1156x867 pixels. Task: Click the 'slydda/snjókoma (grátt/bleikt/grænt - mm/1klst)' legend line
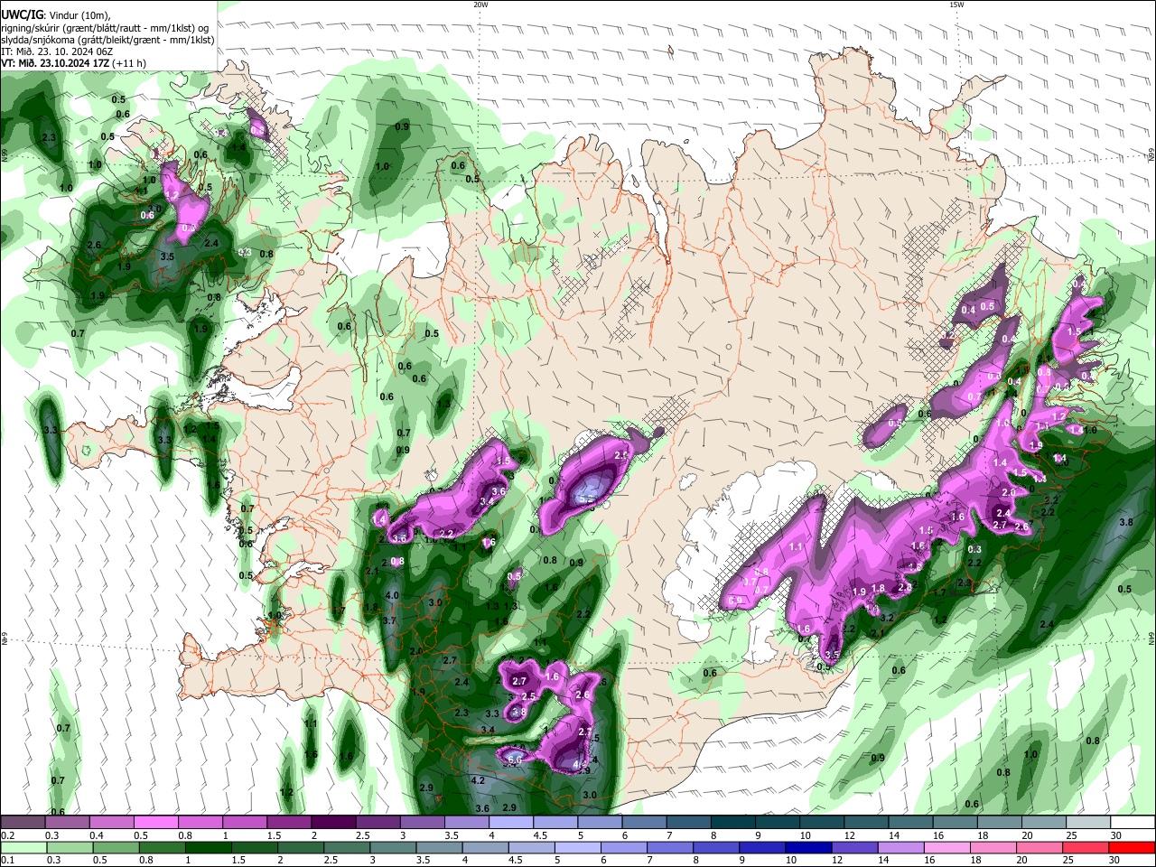107,40
